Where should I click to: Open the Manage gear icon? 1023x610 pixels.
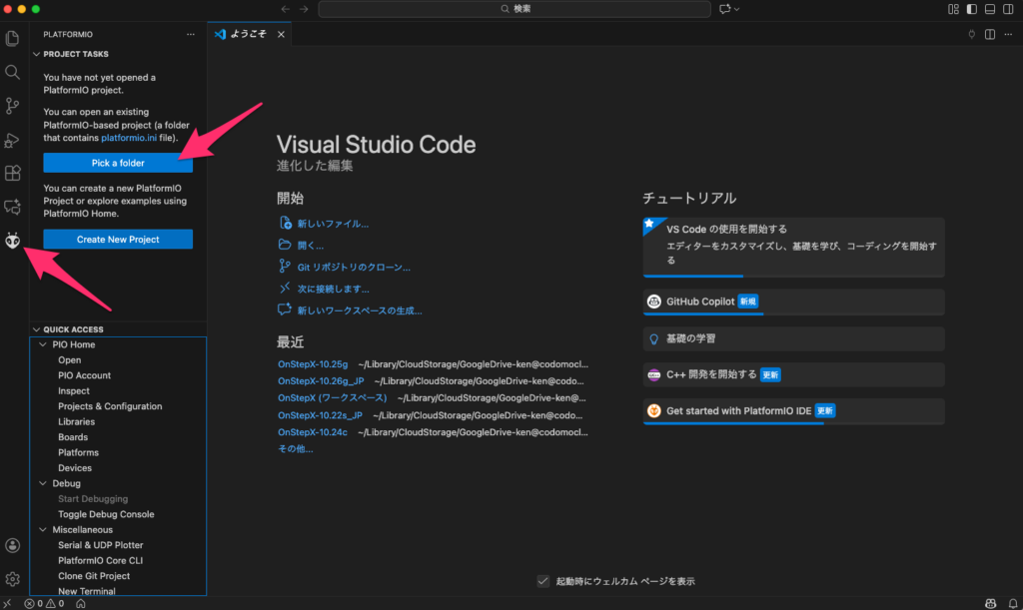tap(13, 579)
